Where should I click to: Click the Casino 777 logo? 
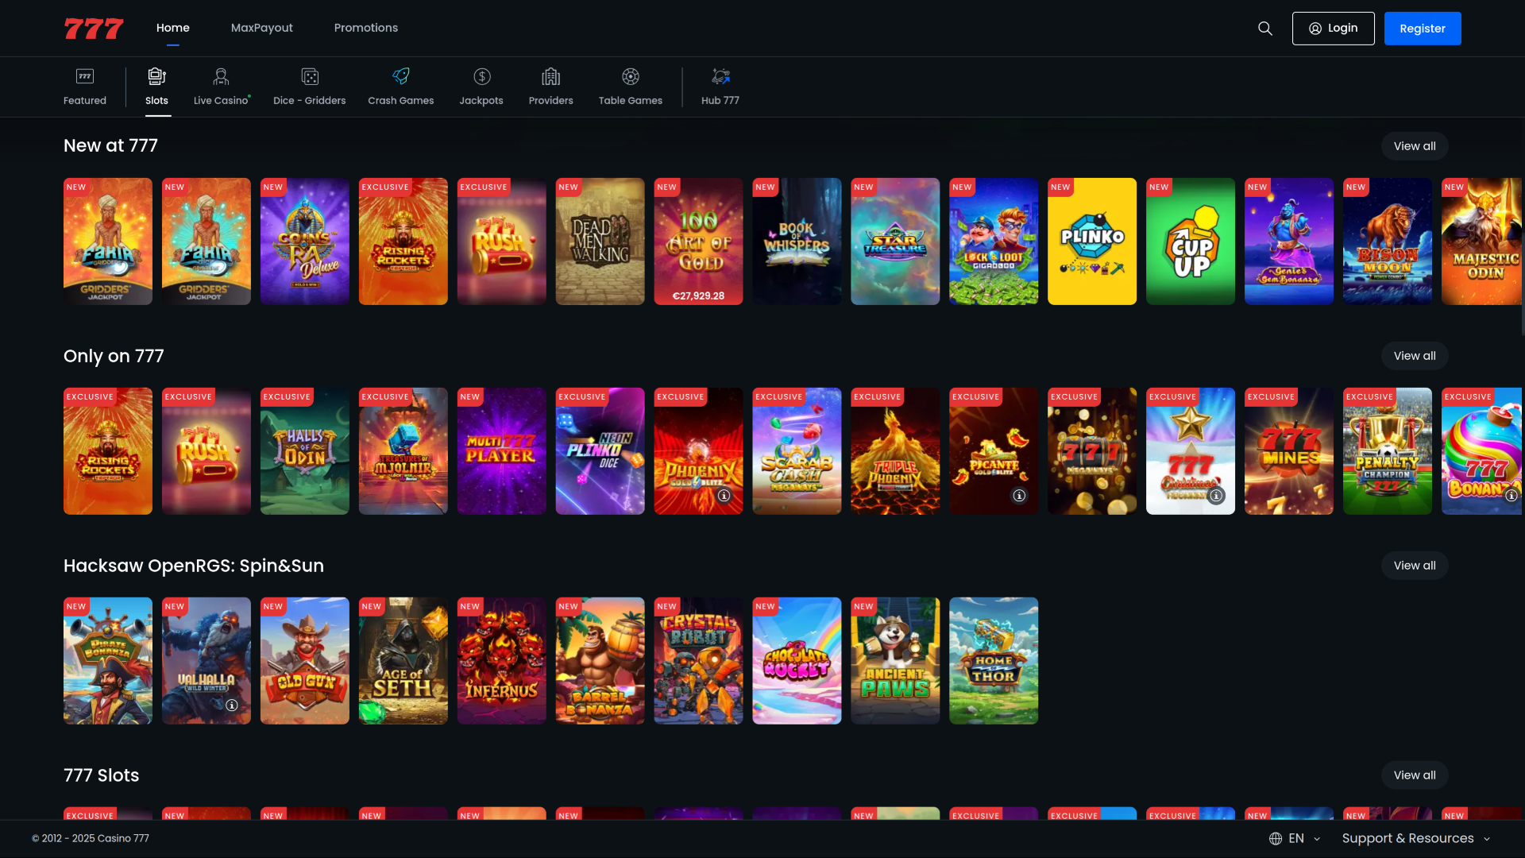(94, 28)
